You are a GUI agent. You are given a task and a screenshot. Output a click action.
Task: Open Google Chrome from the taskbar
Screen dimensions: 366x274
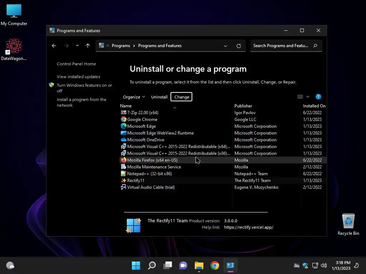(x=215, y=265)
